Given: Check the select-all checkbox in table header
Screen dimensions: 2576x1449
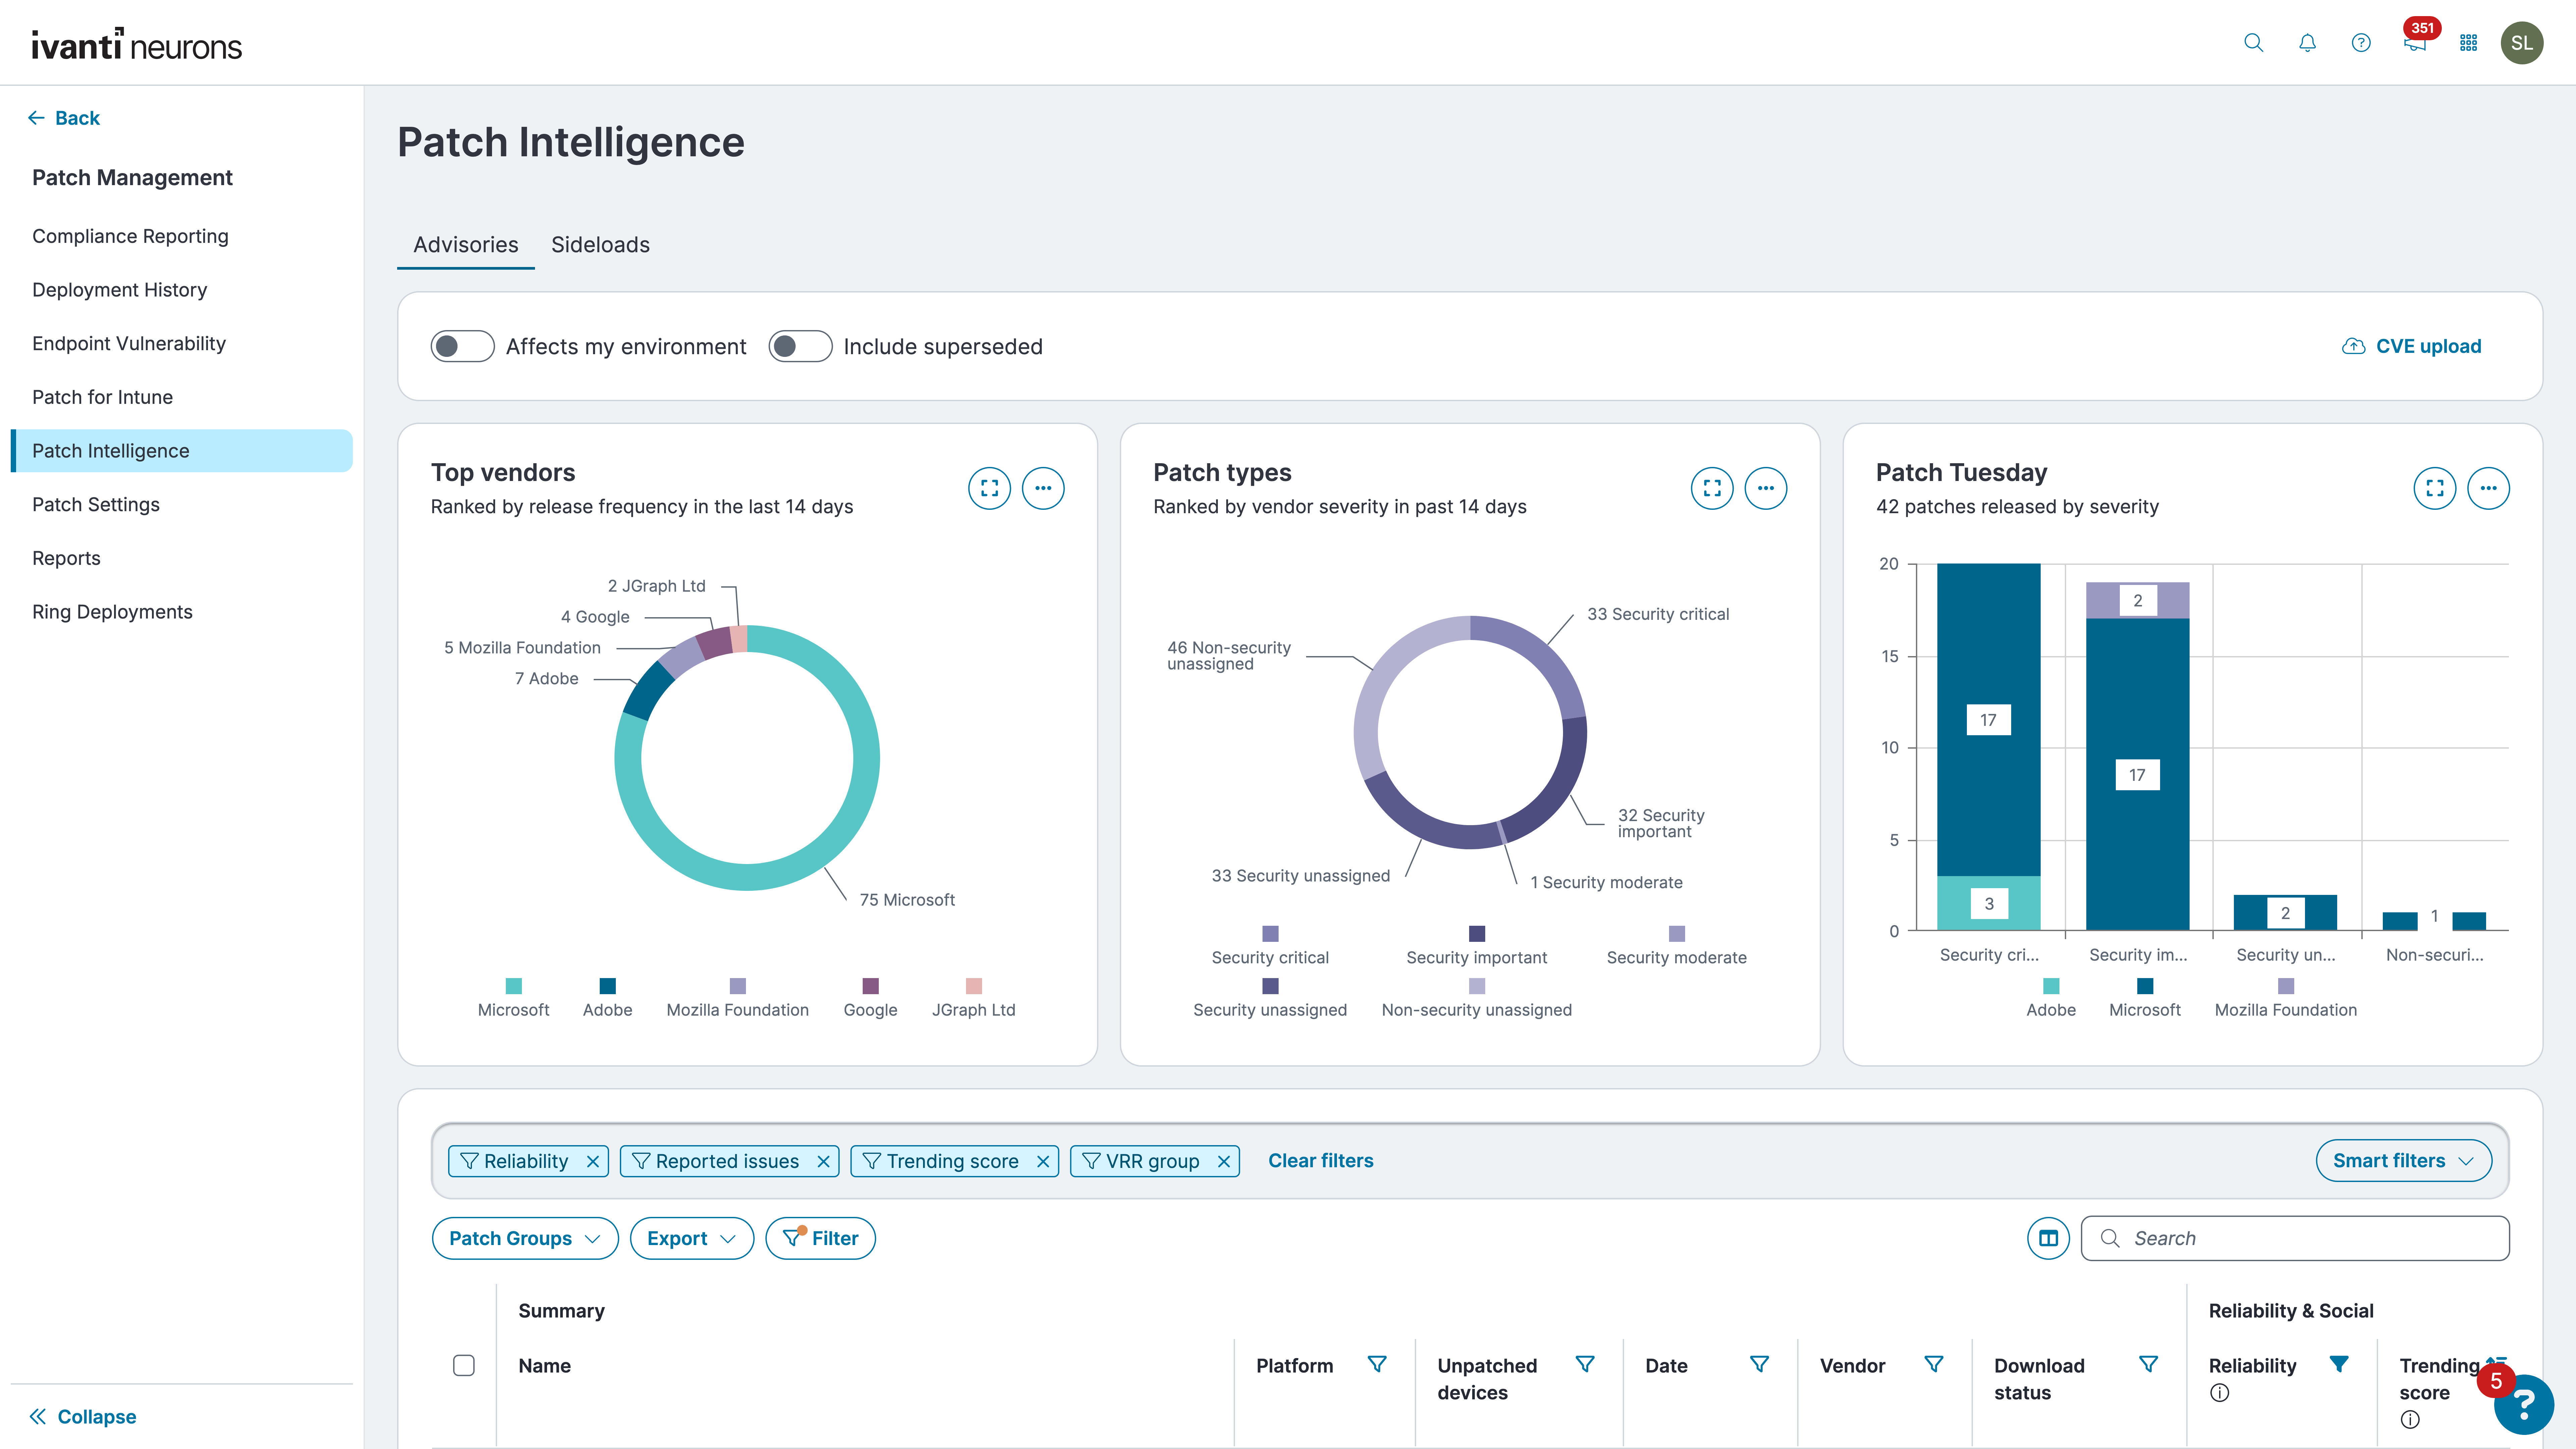Looking at the screenshot, I should (x=464, y=1365).
